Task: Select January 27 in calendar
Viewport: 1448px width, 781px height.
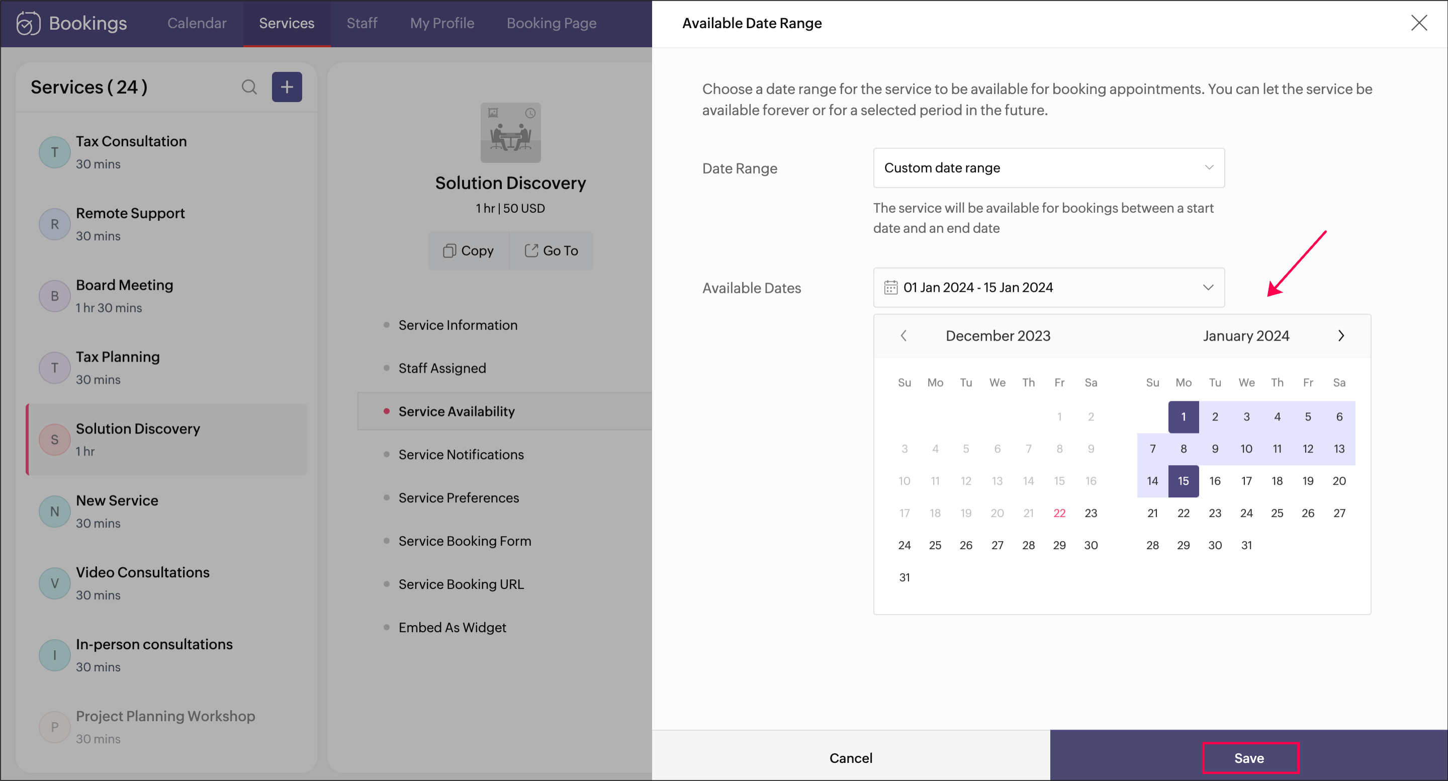Action: click(x=1339, y=513)
